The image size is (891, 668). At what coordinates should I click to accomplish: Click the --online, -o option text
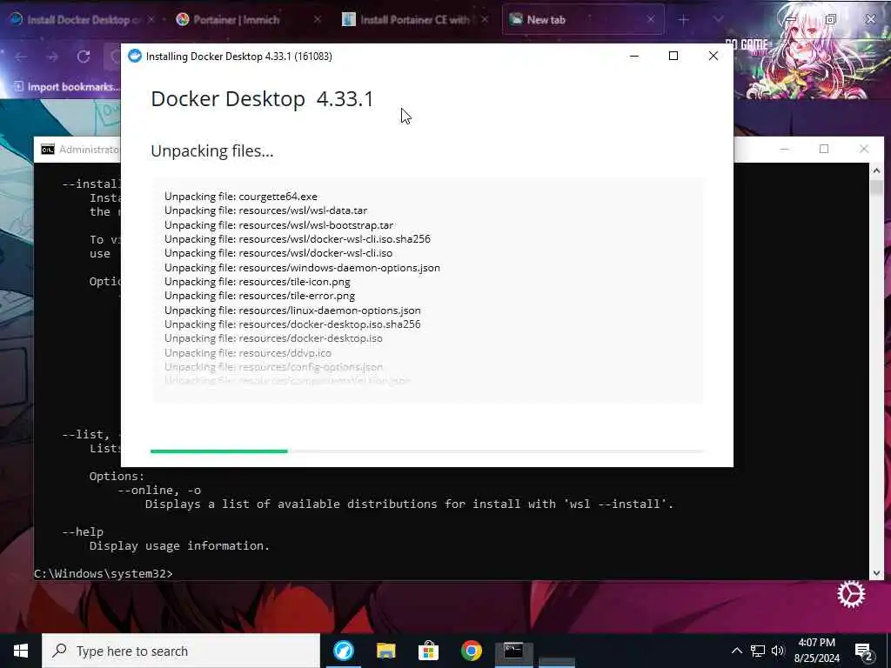[159, 490]
